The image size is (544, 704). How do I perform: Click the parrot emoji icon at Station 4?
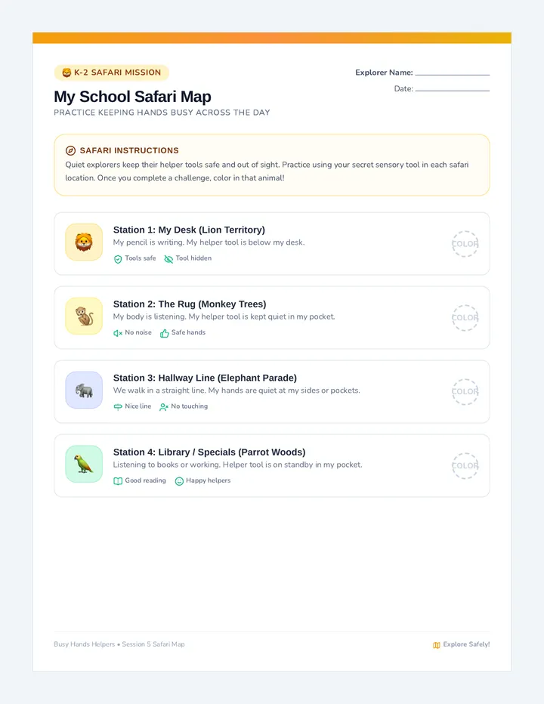tap(84, 465)
